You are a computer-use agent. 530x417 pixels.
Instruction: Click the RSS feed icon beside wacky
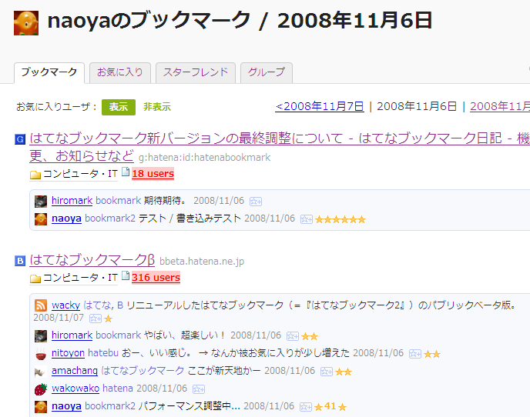click(41, 305)
